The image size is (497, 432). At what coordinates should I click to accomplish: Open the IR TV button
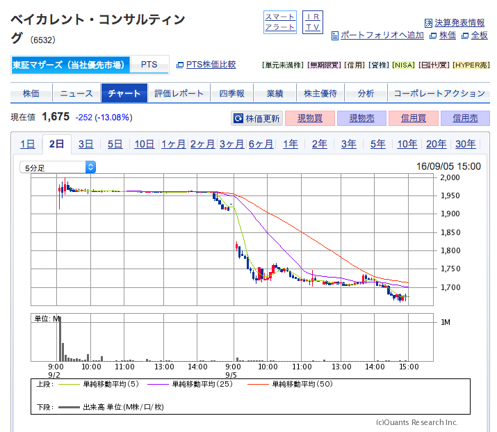coord(313,22)
